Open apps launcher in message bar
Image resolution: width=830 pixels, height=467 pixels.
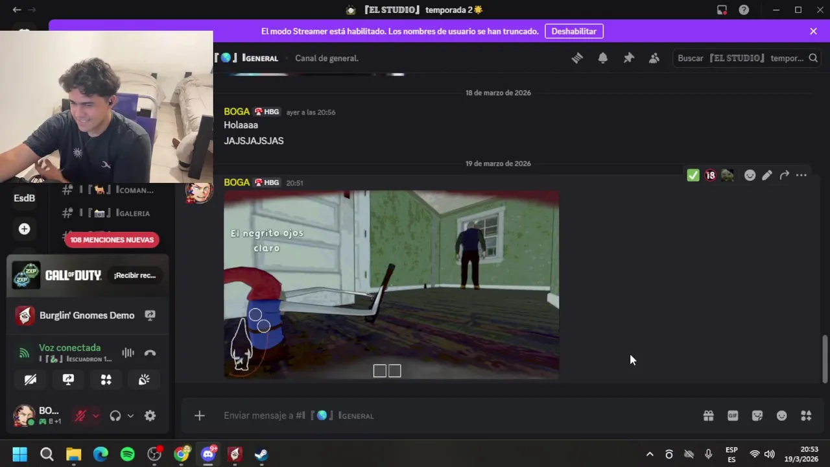[x=806, y=416]
